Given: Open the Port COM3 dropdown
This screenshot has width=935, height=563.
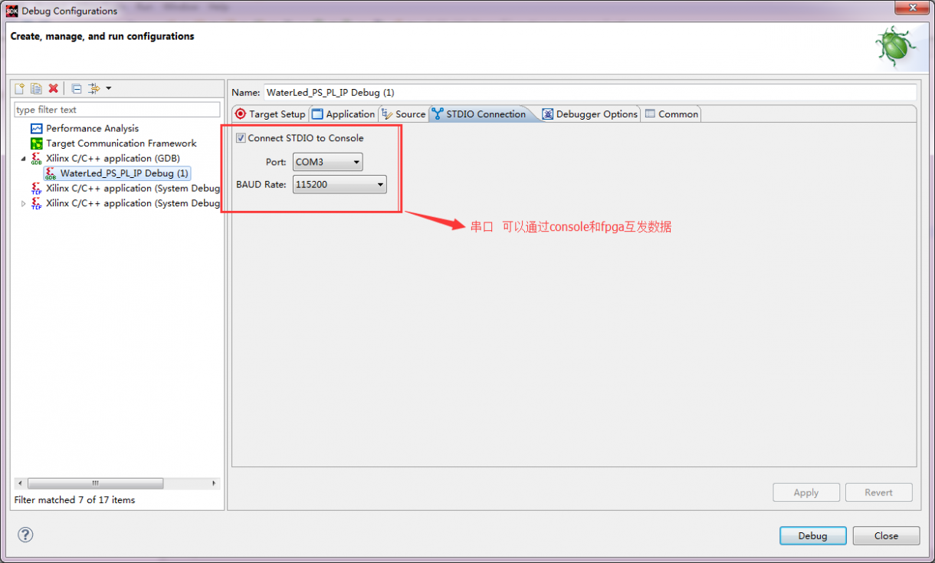Looking at the screenshot, I should coord(327,162).
